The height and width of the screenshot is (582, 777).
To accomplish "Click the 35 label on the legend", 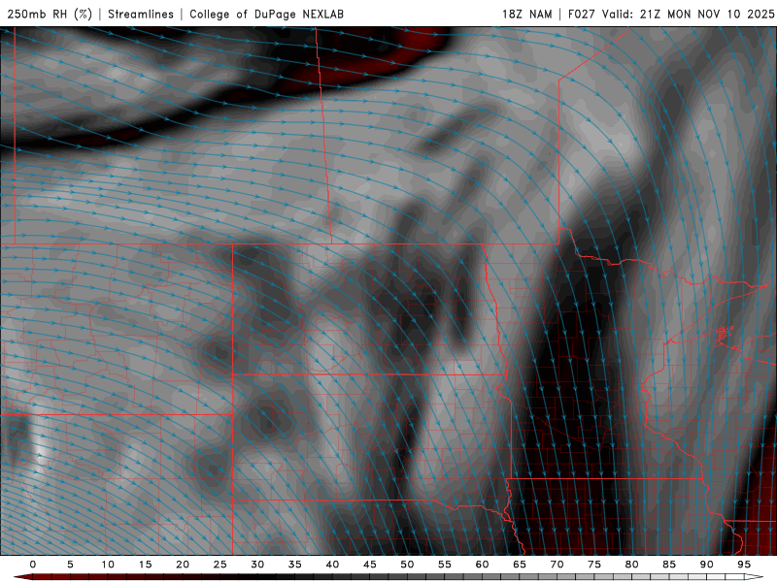I will click(295, 565).
